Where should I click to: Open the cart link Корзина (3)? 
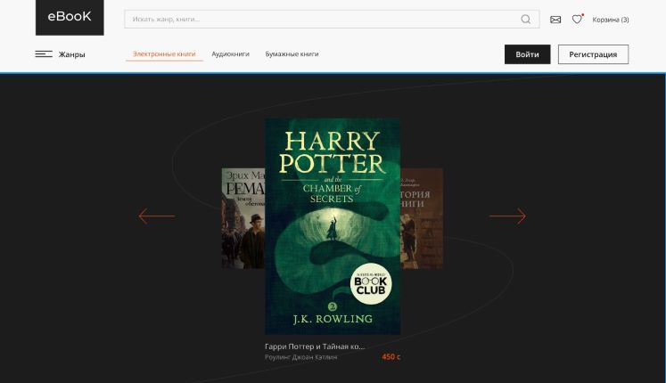pos(611,20)
